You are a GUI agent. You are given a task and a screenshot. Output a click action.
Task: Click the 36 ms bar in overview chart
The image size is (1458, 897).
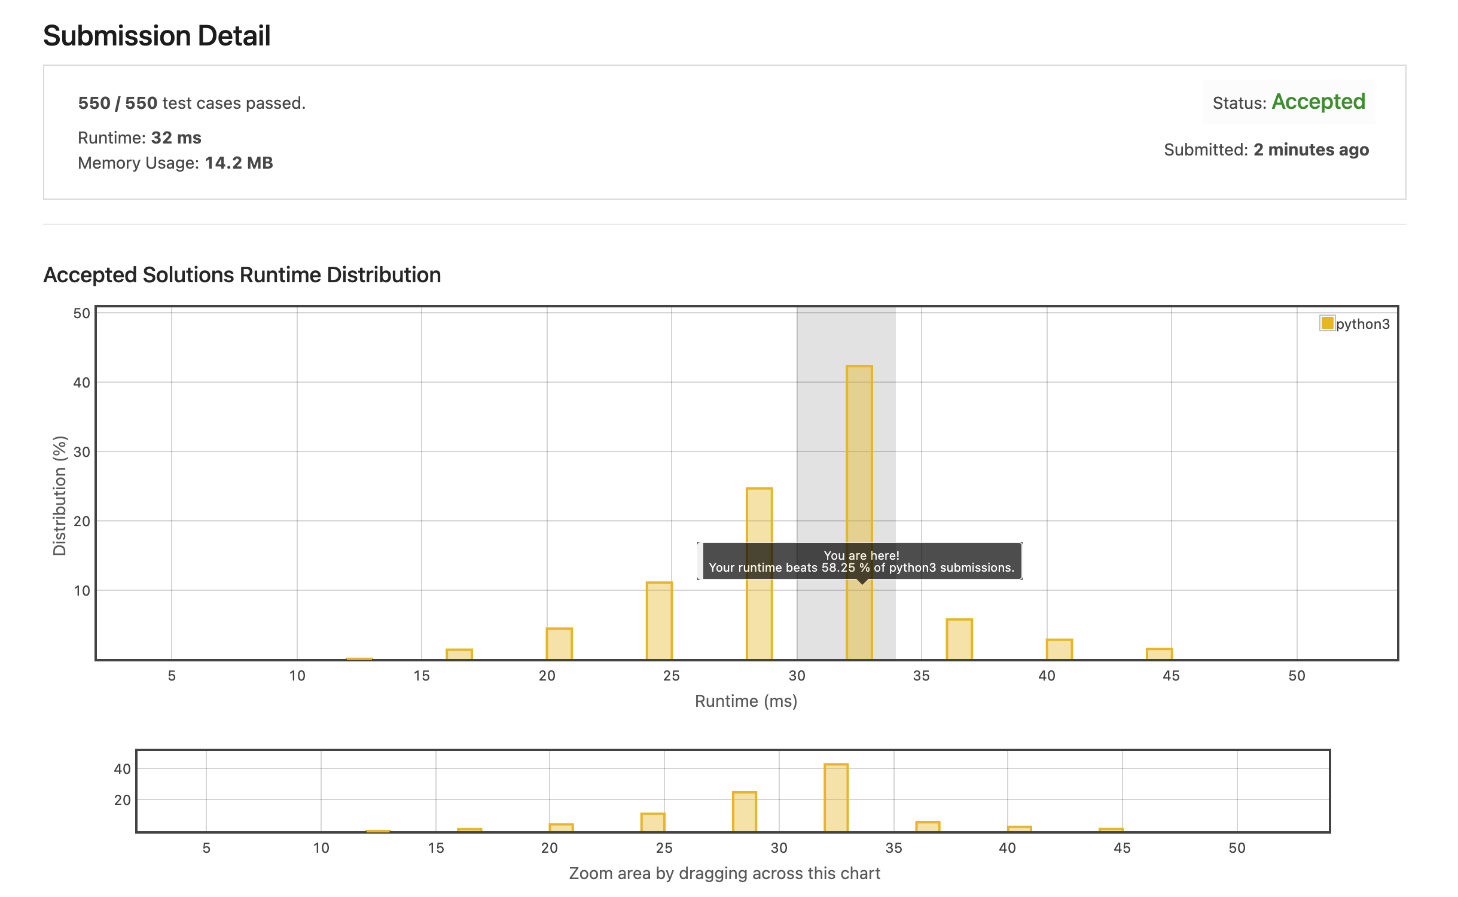click(928, 826)
